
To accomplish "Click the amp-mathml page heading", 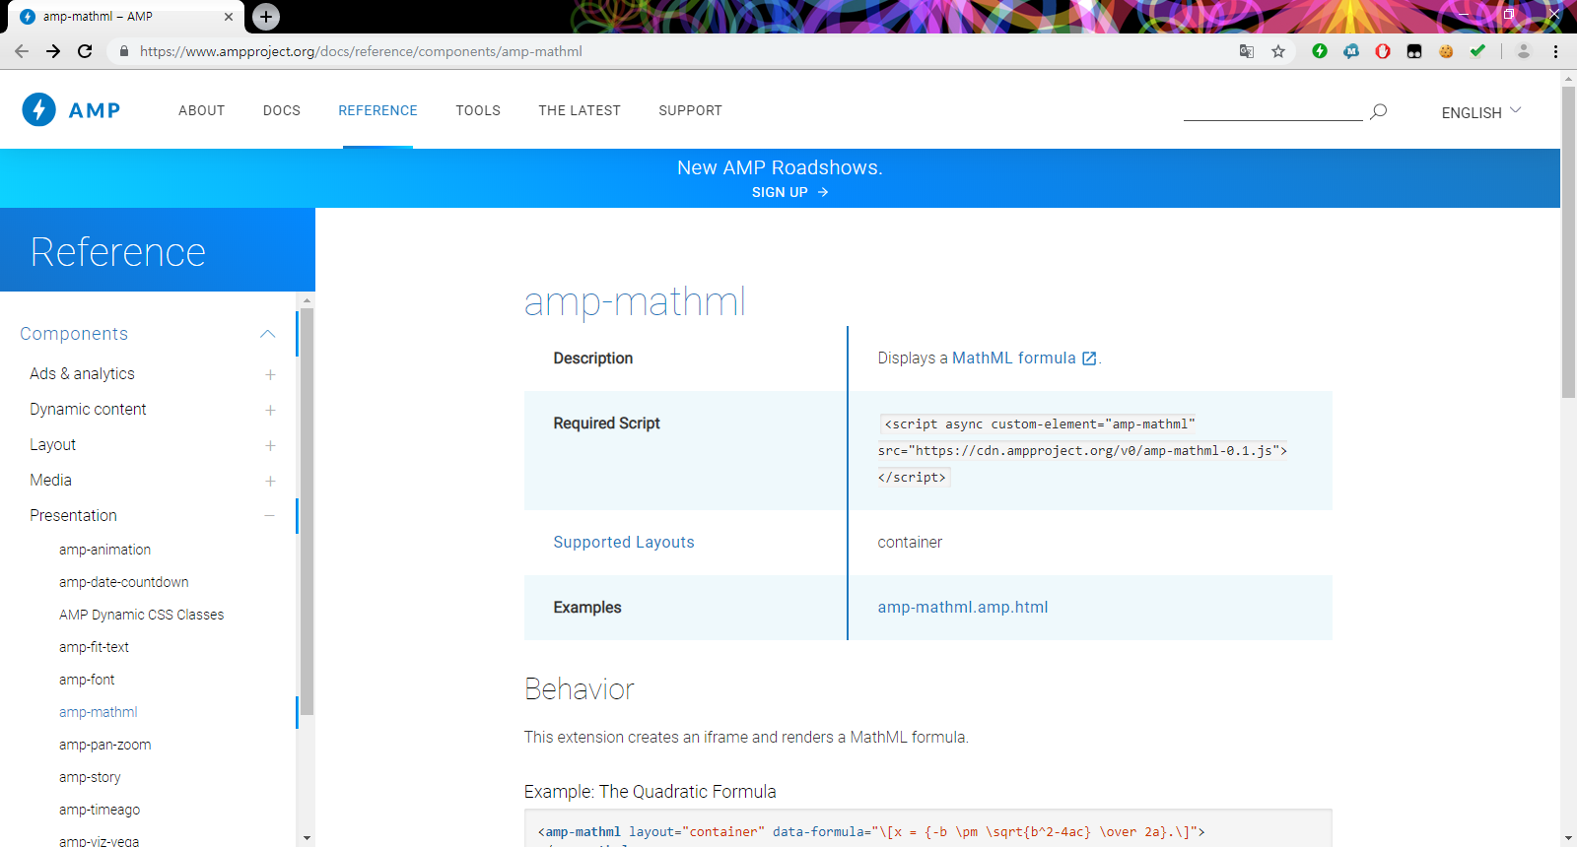I will [635, 301].
